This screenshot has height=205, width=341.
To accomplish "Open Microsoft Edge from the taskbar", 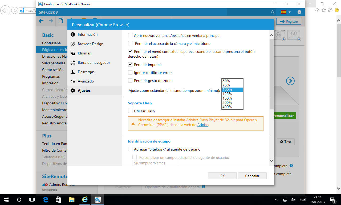I will [46, 199].
